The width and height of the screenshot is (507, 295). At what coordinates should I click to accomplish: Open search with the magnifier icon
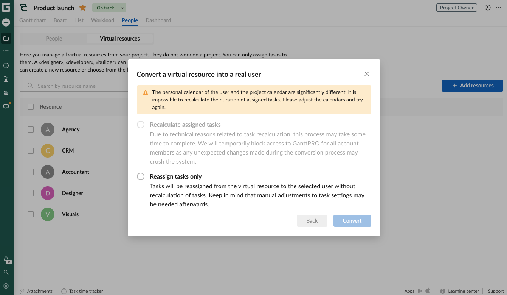6,272
